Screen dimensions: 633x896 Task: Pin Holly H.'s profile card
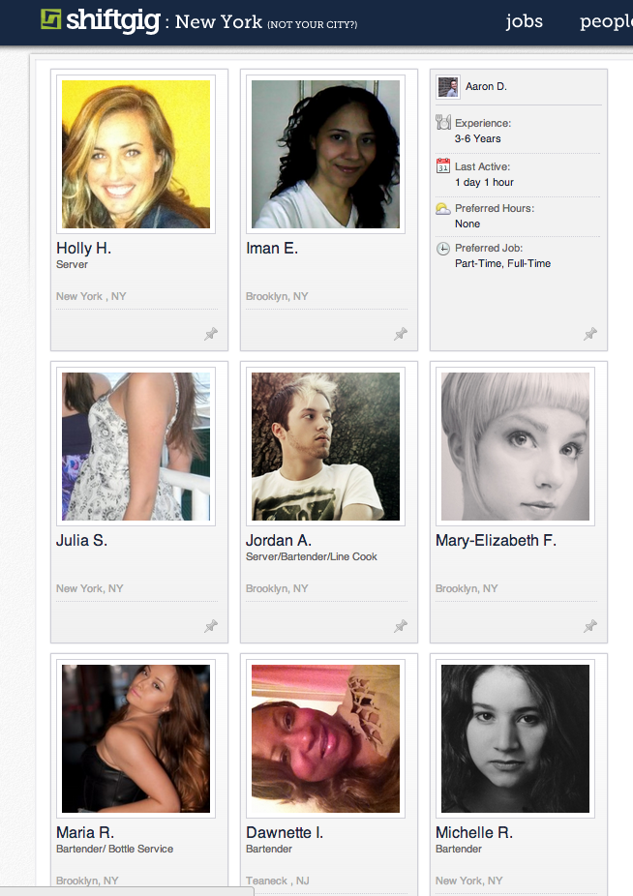[211, 334]
